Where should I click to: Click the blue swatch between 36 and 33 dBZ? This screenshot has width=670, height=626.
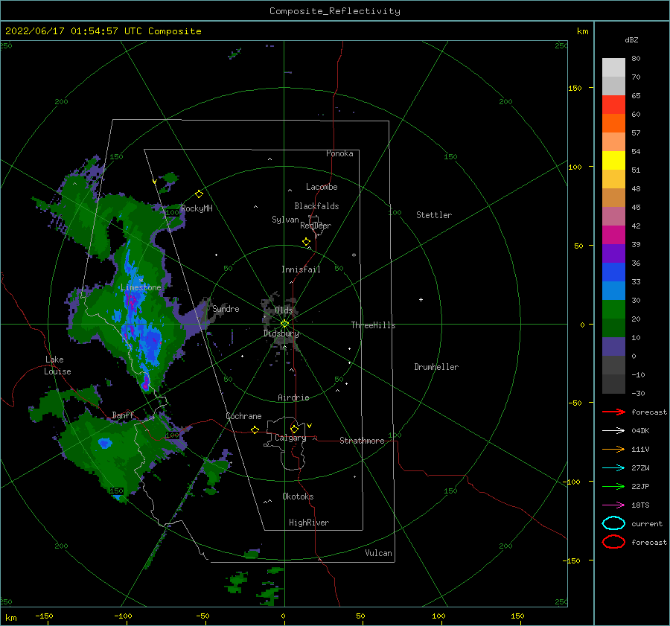click(x=613, y=272)
